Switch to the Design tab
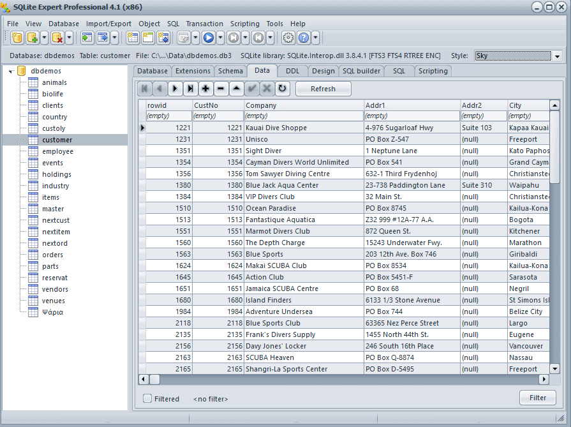Image resolution: width=571 pixels, height=427 pixels. click(x=323, y=71)
